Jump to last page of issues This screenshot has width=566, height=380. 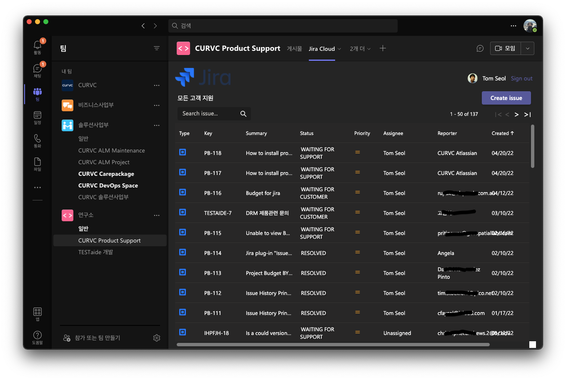click(x=527, y=115)
